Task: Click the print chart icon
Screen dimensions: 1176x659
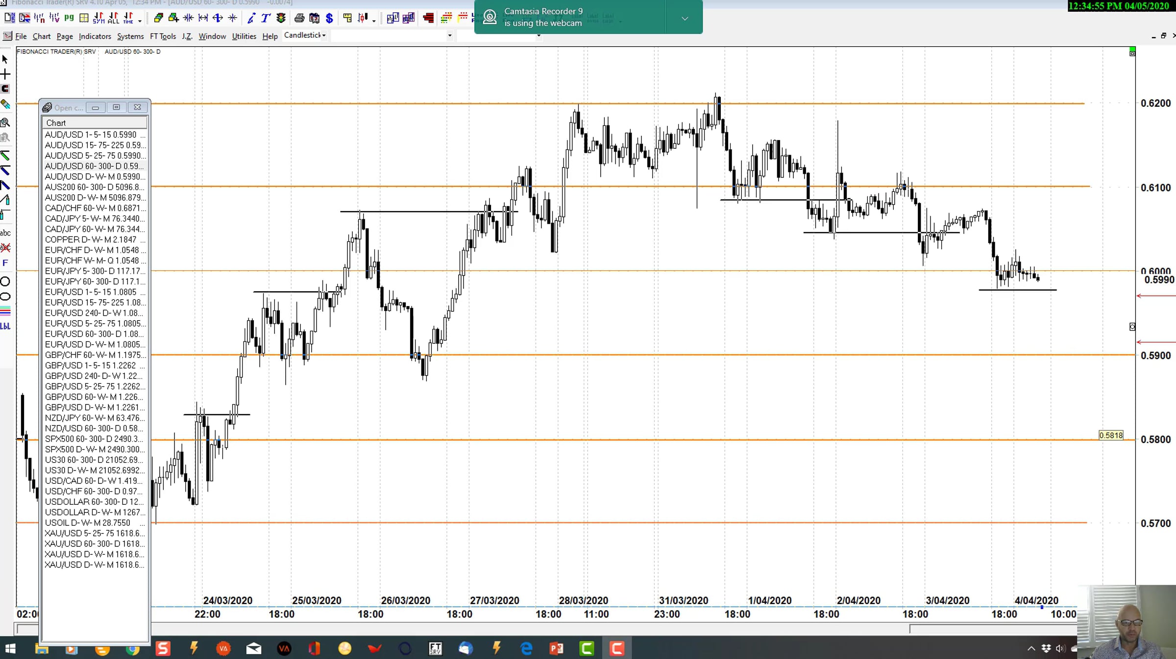Action: point(299,18)
